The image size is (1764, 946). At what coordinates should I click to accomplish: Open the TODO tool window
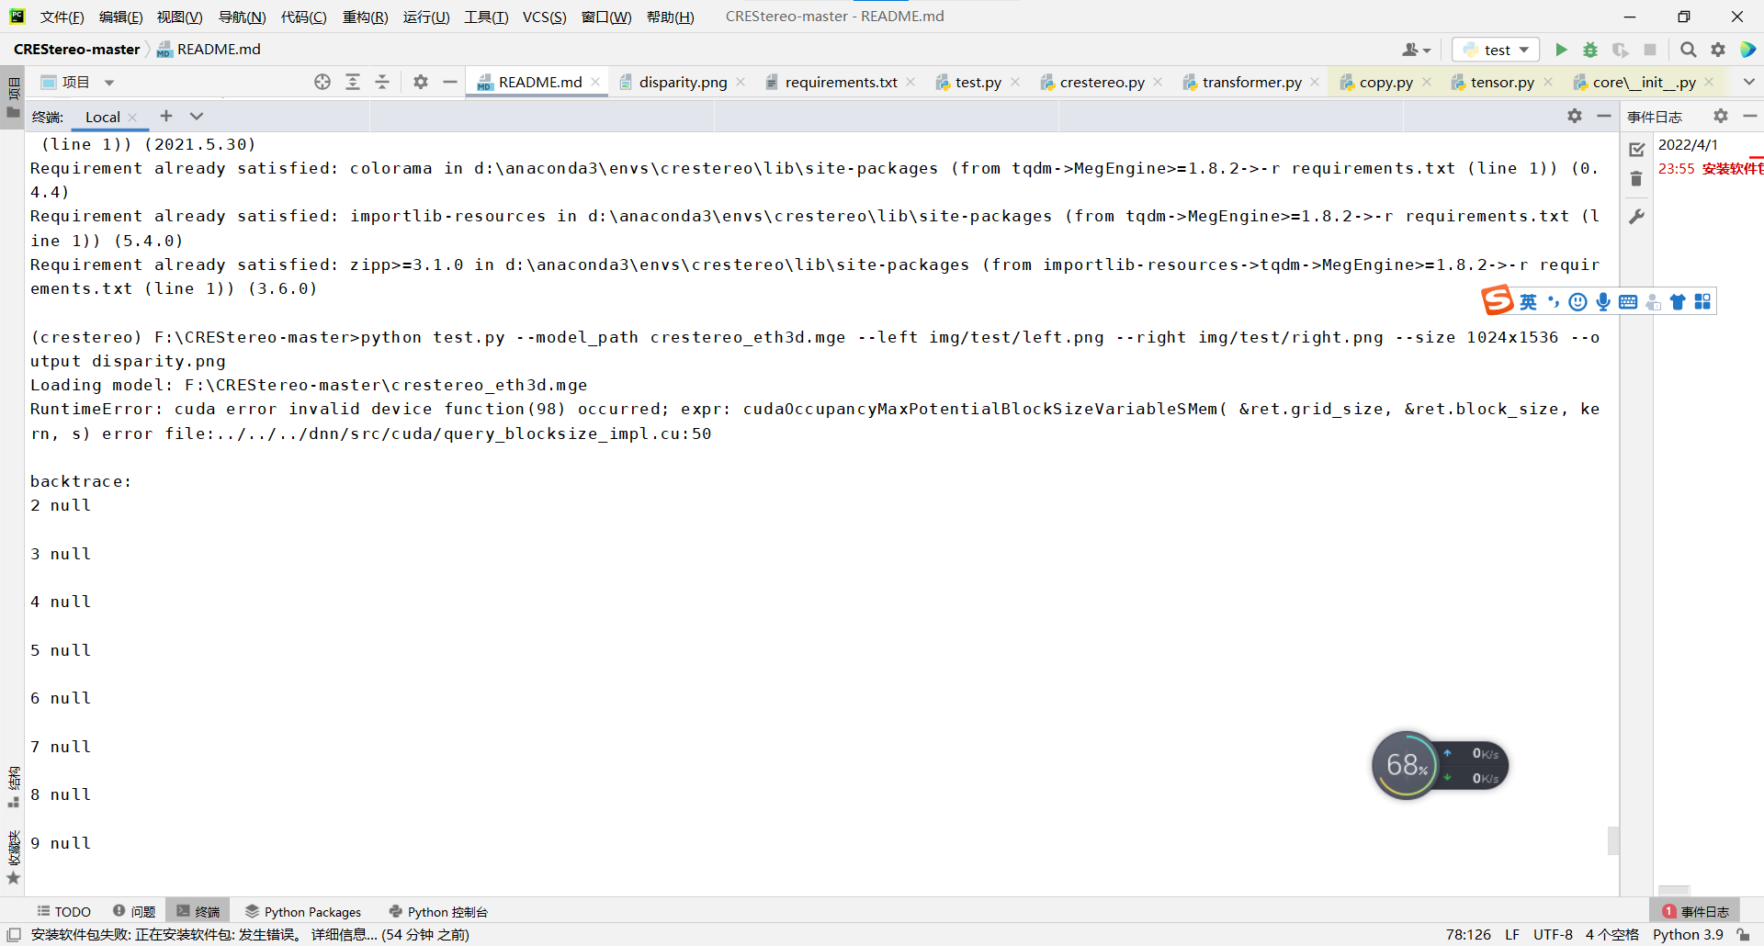(64, 911)
